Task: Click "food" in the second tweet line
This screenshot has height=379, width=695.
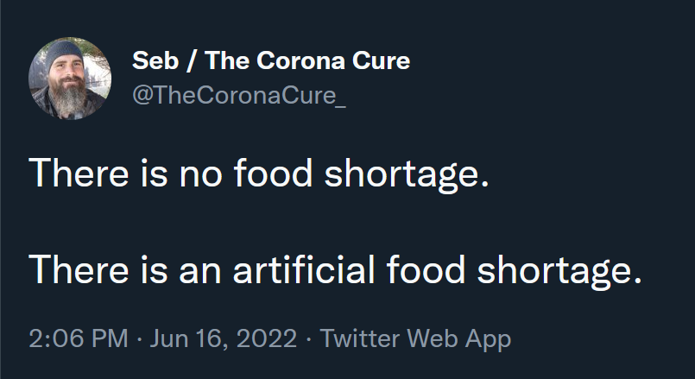Action: tap(426, 269)
